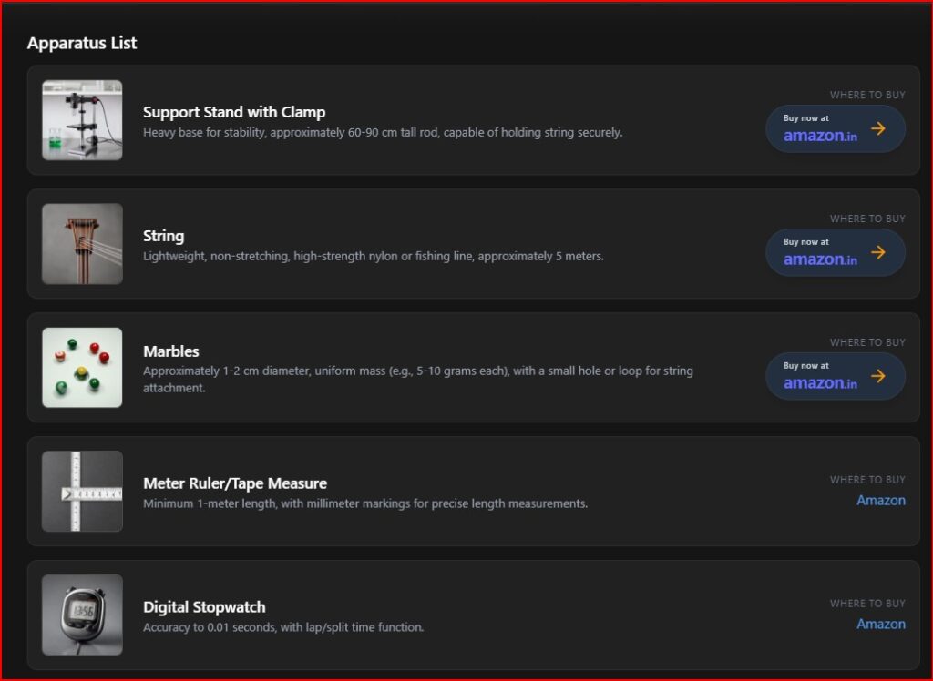Open the Digital Stopwatch thumbnail
933x681 pixels.
pos(82,615)
